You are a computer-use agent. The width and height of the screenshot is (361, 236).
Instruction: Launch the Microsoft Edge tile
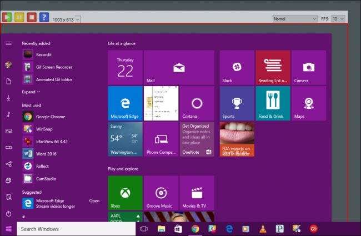click(x=125, y=103)
